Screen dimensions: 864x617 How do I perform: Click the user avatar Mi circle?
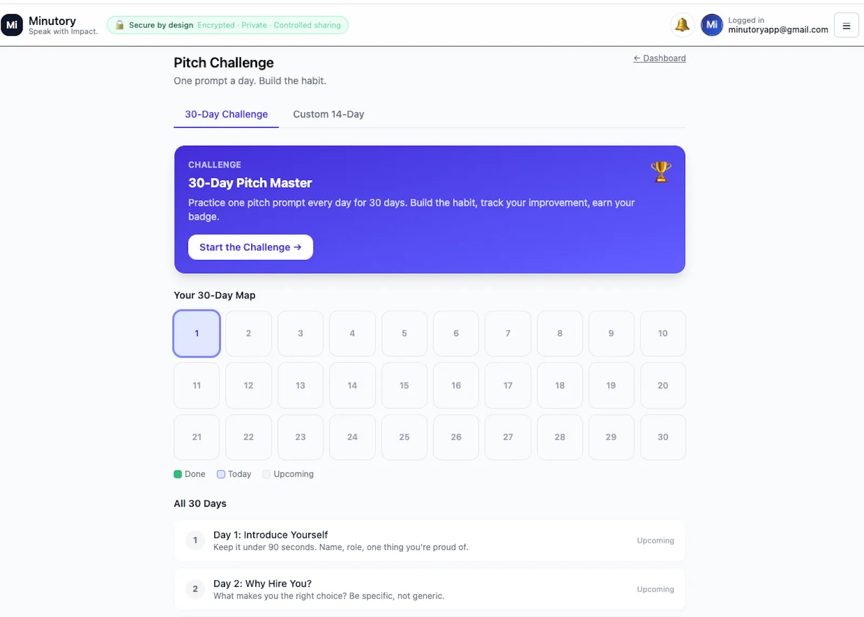click(712, 25)
